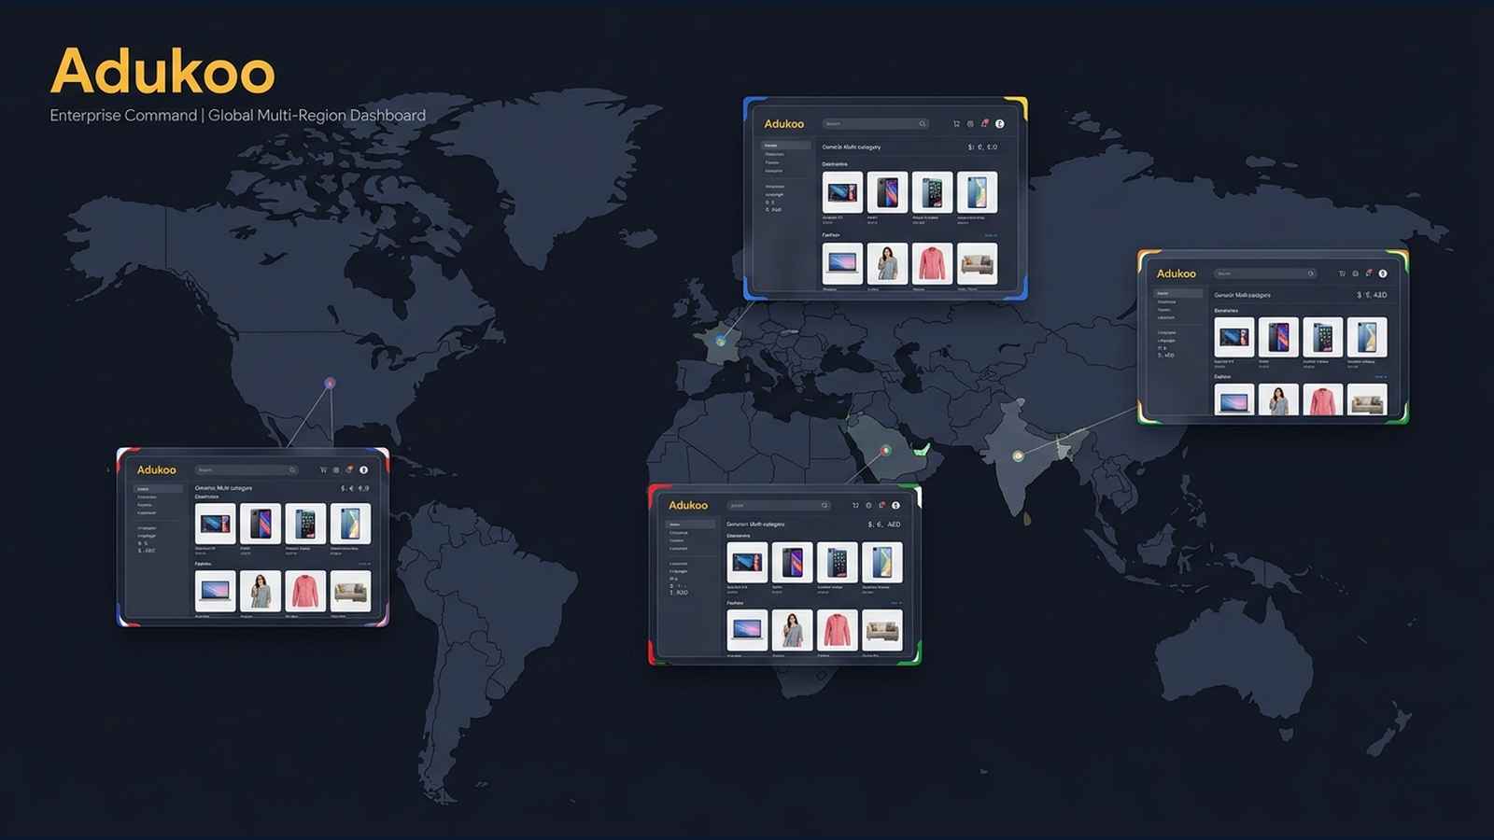
Task: Open notifications bell in the India-linked window
Action: click(x=1369, y=273)
